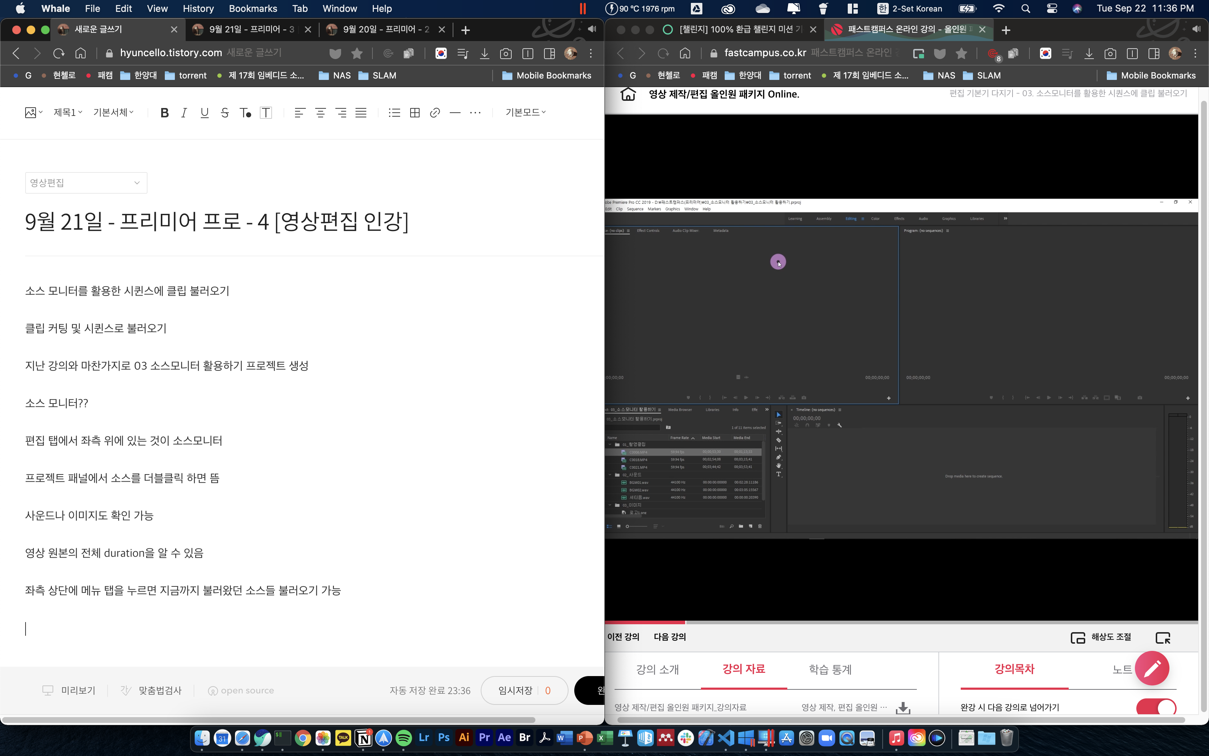Go to 다음 강의
Image resolution: width=1209 pixels, height=756 pixels.
pyautogui.click(x=669, y=636)
